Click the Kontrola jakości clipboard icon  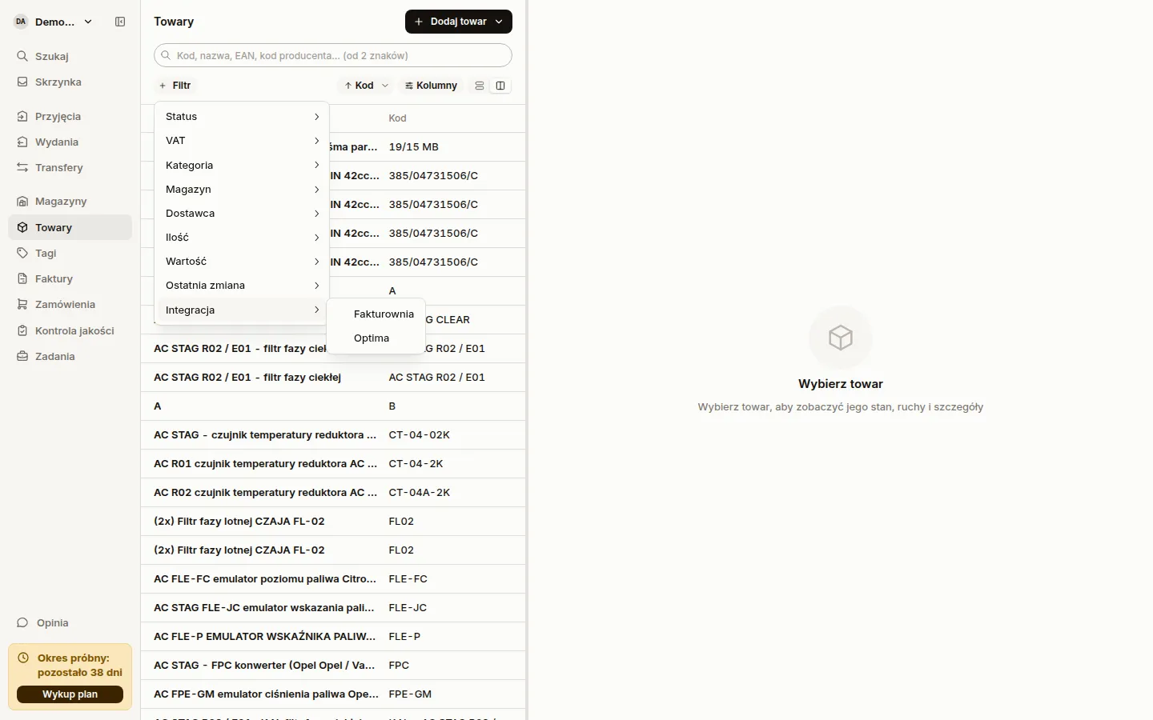(22, 330)
